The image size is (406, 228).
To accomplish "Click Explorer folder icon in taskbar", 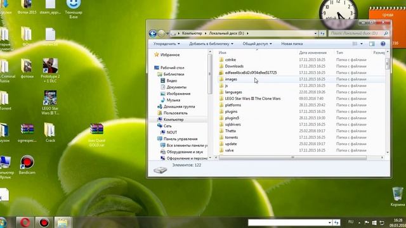I will (x=63, y=222).
